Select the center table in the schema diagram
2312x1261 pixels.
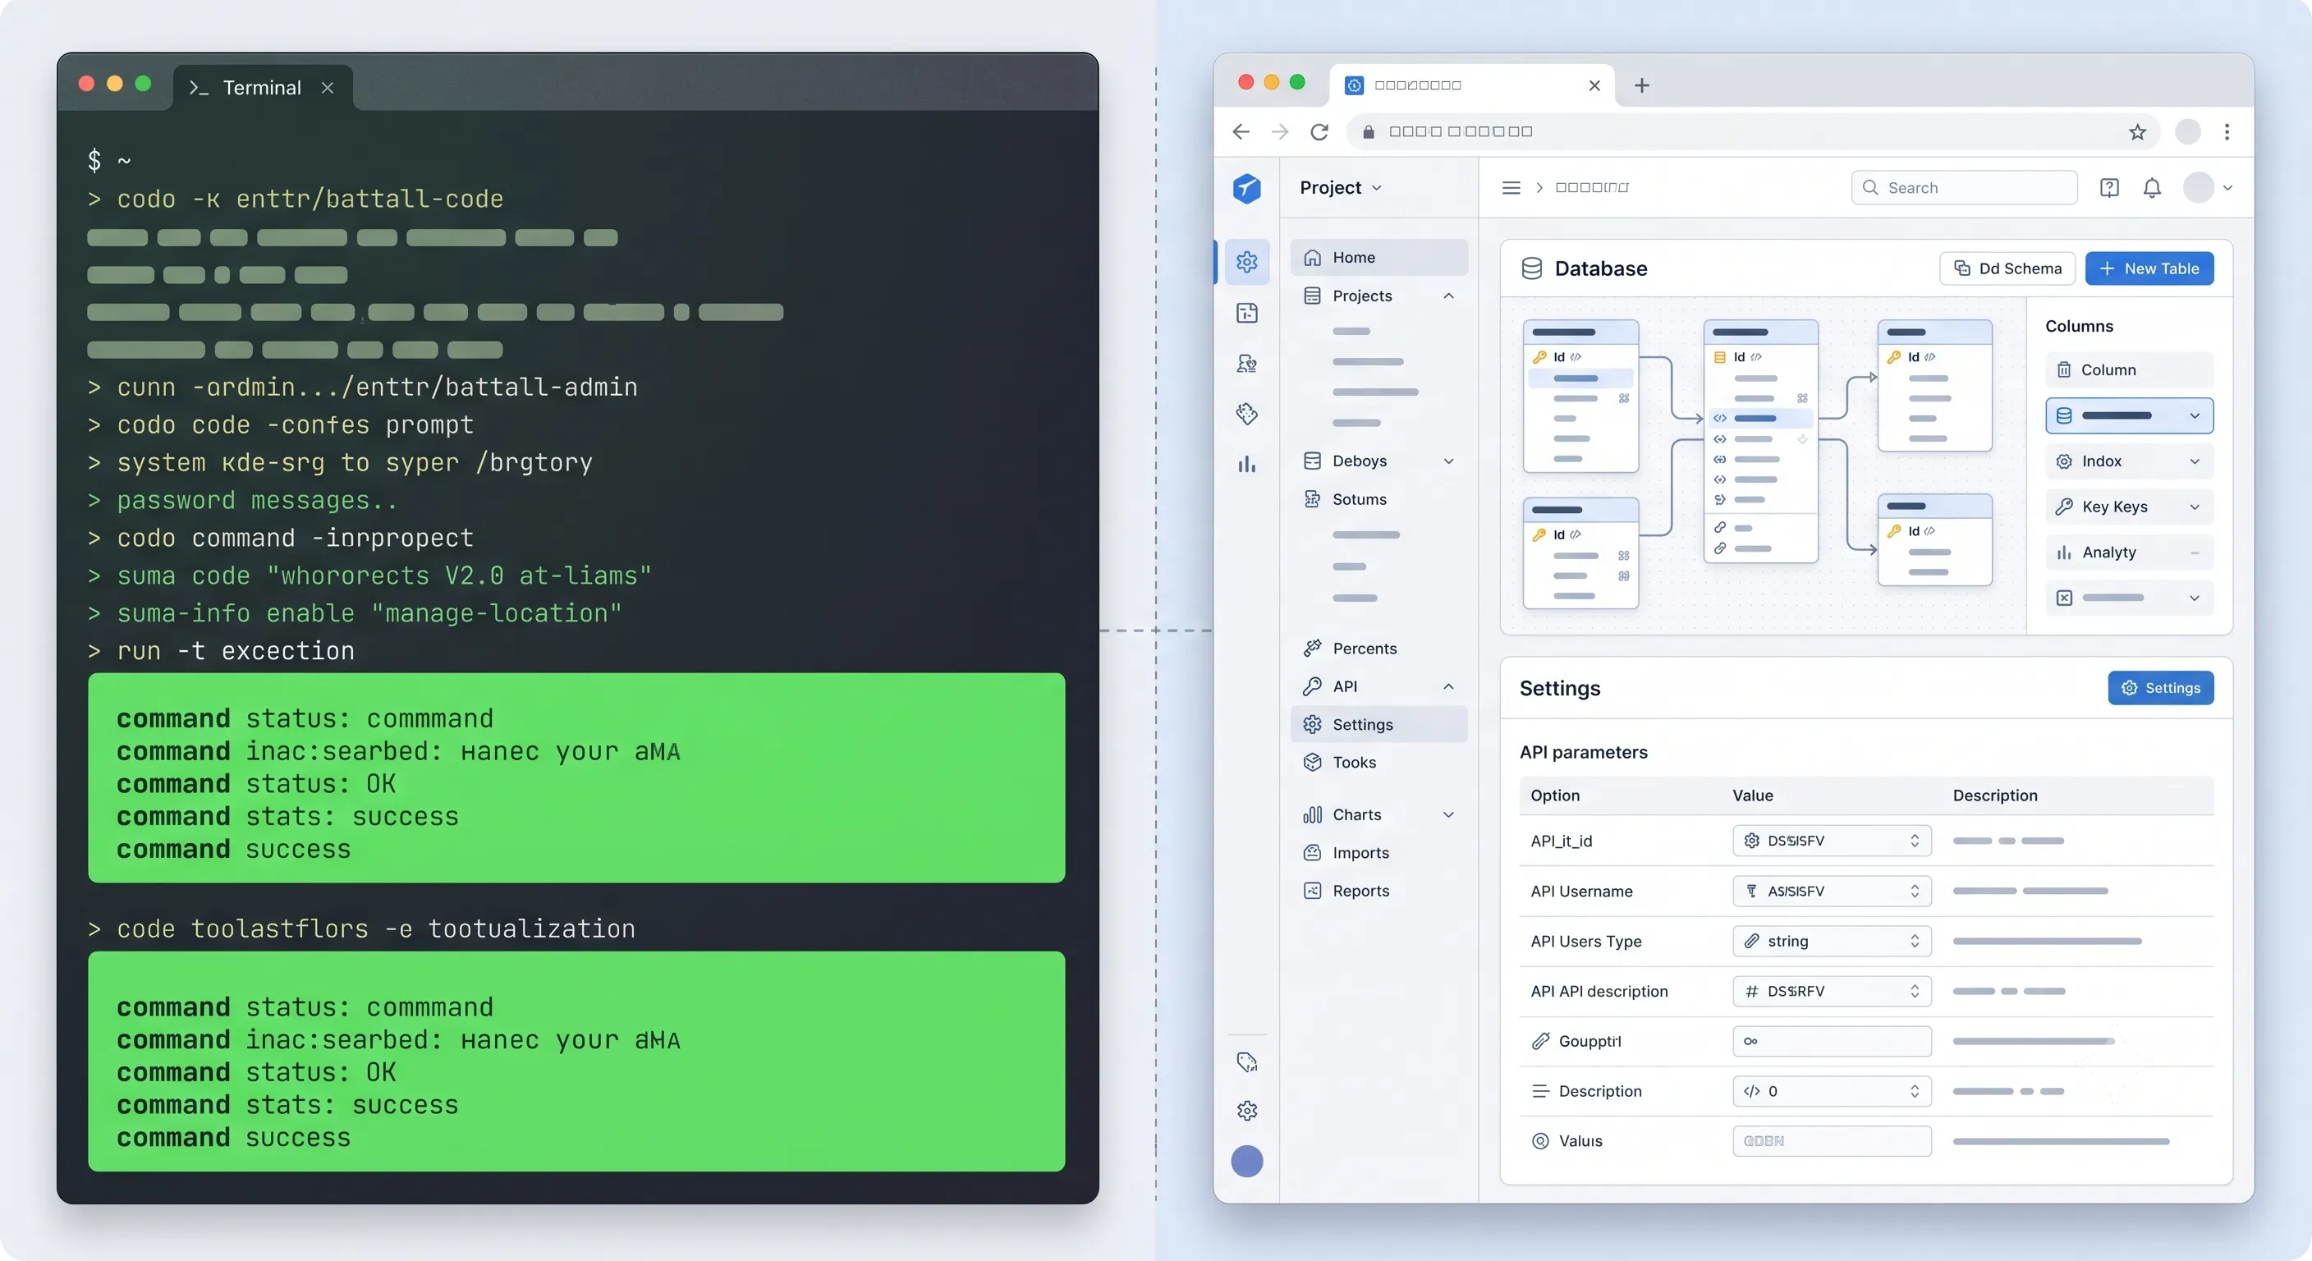tap(1761, 442)
